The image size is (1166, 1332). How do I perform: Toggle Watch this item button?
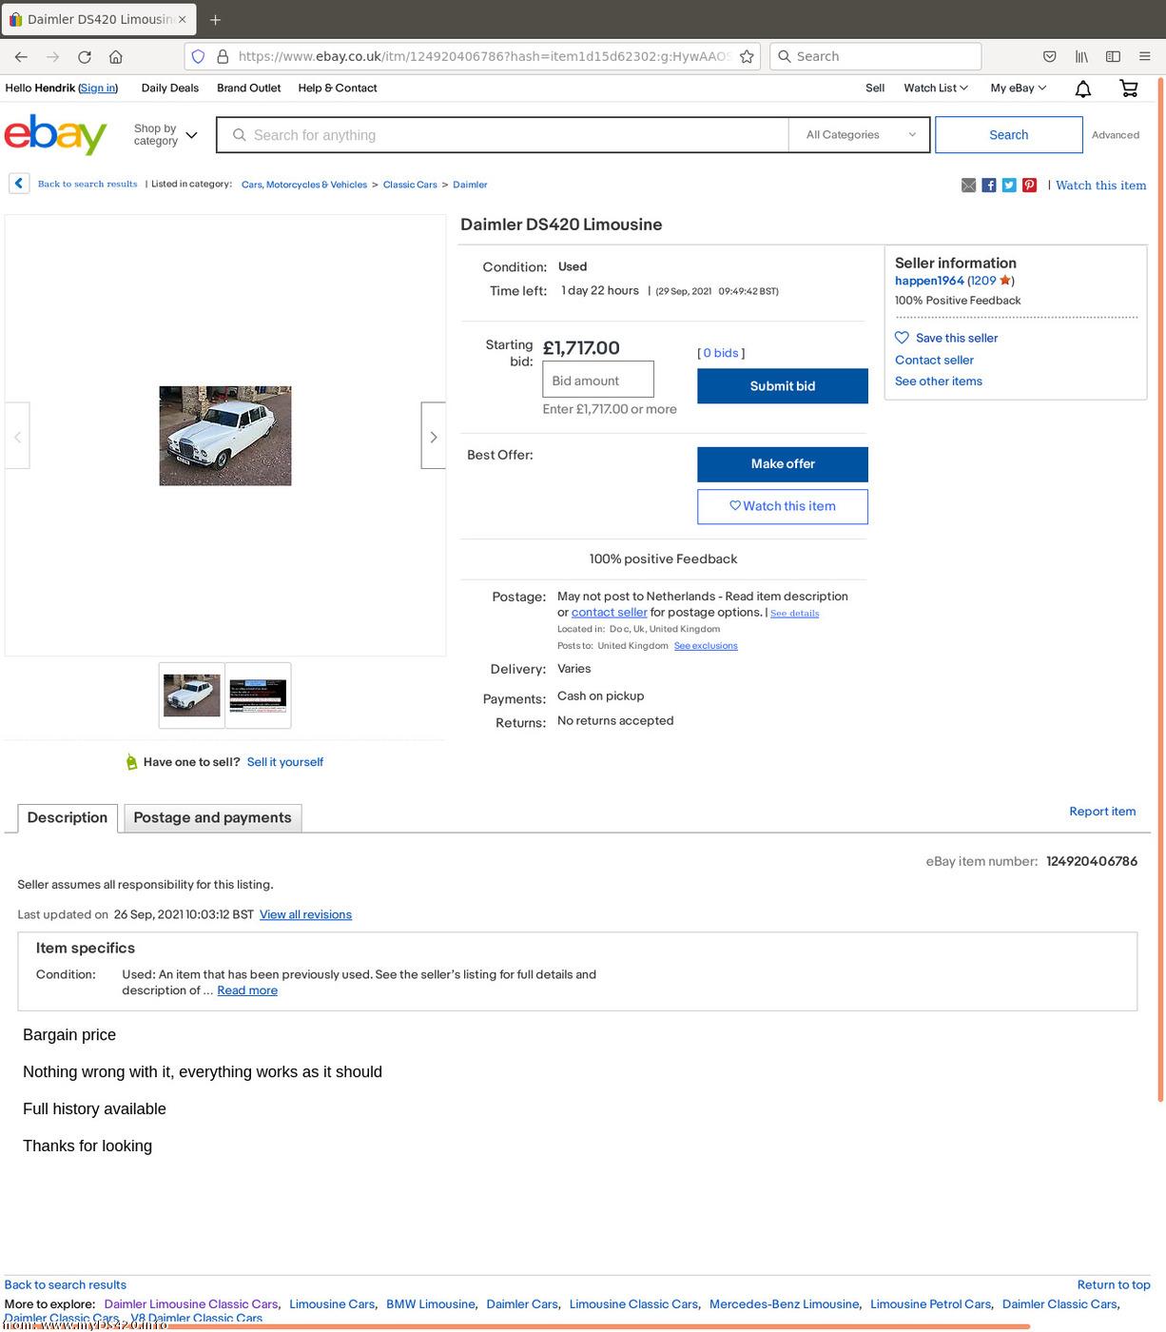pos(783,506)
